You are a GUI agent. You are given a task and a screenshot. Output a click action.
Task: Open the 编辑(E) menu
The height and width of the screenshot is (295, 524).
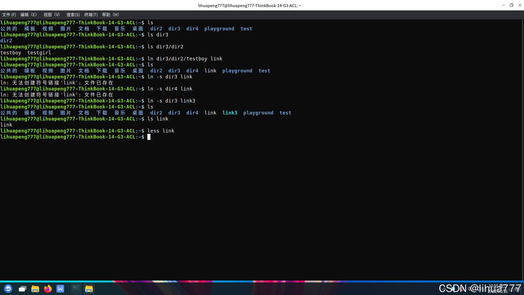point(28,15)
